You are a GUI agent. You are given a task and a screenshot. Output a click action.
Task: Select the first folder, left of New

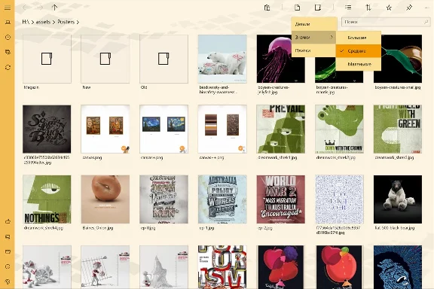pos(47,59)
